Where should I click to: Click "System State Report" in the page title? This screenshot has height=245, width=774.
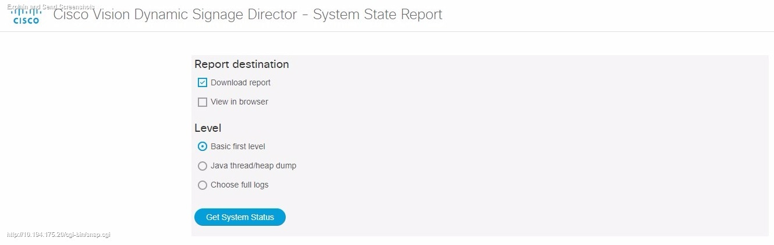(x=377, y=15)
